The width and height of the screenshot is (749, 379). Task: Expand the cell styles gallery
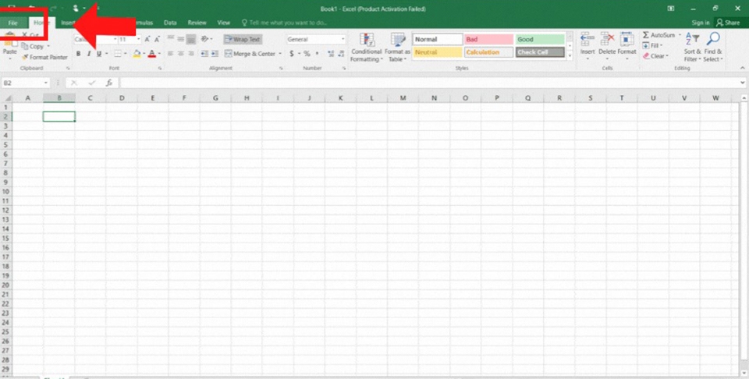[x=570, y=56]
